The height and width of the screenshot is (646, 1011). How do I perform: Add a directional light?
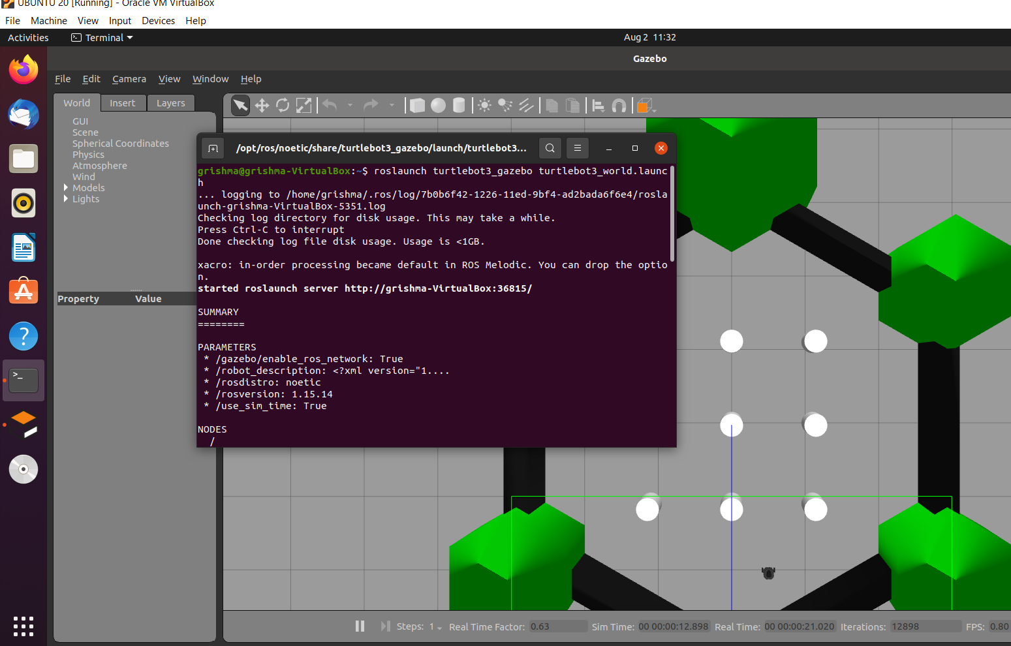tap(526, 105)
